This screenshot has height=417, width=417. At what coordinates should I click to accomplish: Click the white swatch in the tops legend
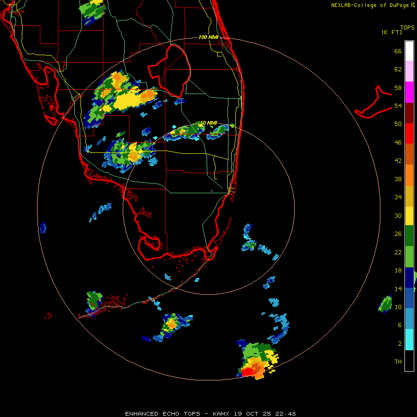point(409,51)
